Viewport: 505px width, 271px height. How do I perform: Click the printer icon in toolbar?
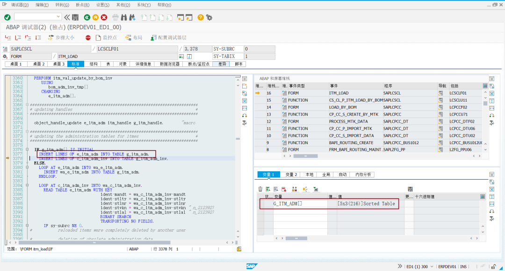(x=115, y=17)
